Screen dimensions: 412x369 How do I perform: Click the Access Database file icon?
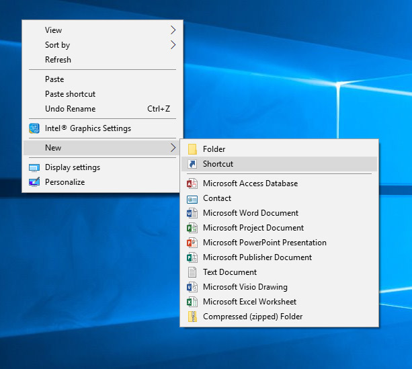[192, 183]
